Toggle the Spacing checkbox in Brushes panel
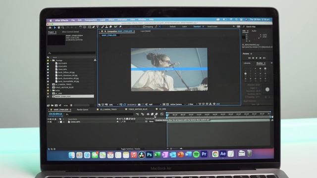317x178 pixels. coord(247,97)
